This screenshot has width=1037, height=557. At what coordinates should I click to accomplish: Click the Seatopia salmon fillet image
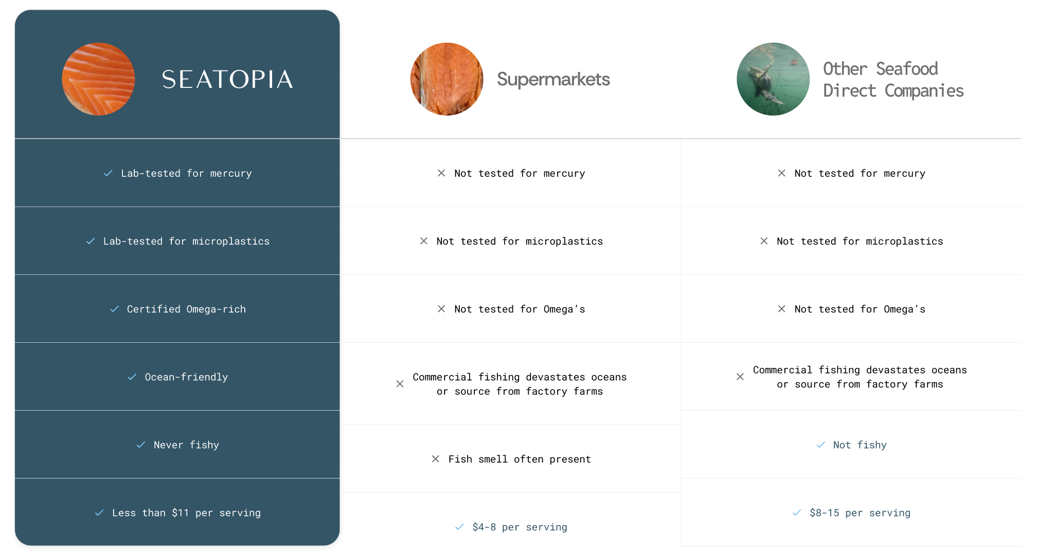[x=98, y=79]
